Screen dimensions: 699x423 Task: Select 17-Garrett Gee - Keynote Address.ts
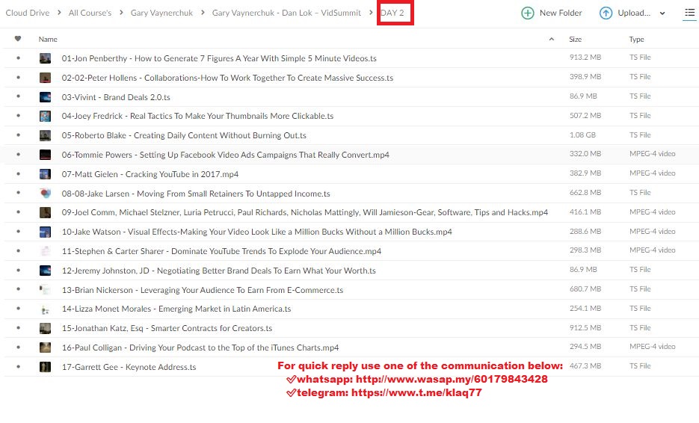[x=129, y=367]
